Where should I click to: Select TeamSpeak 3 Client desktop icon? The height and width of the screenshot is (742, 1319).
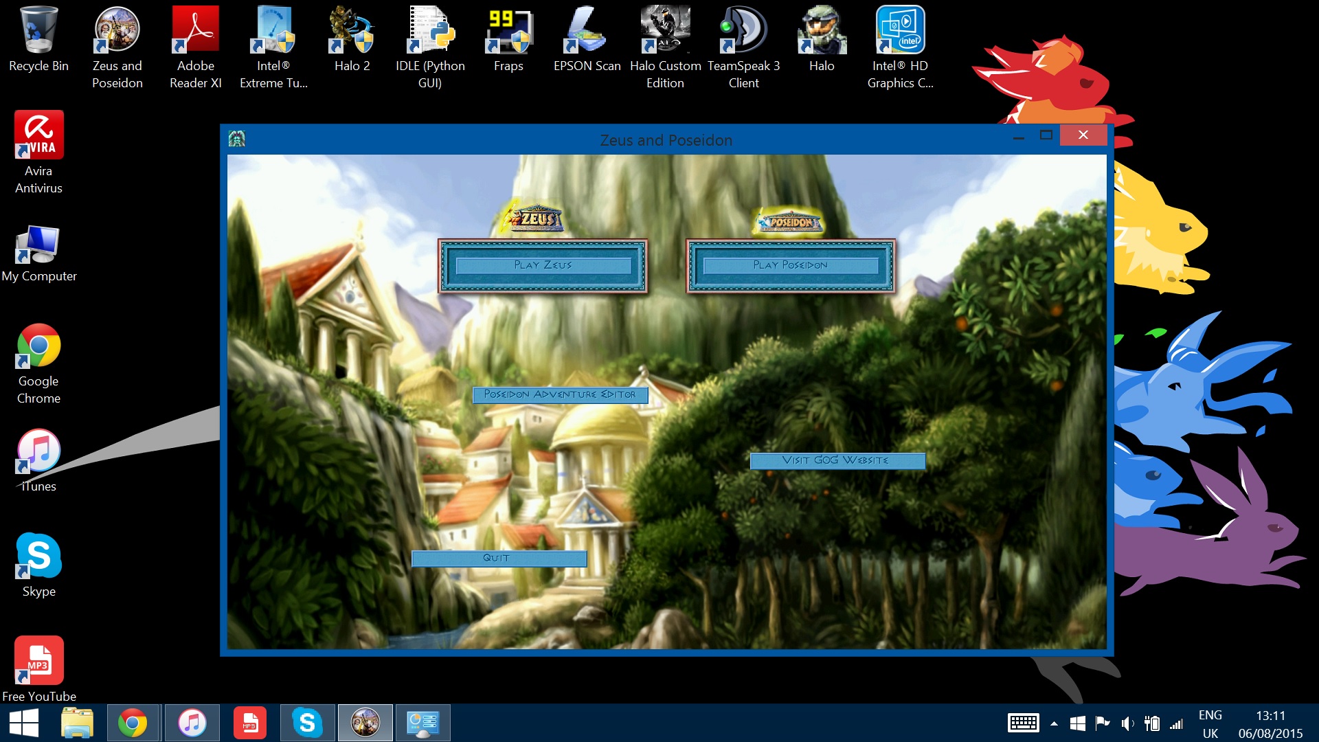pyautogui.click(x=744, y=48)
